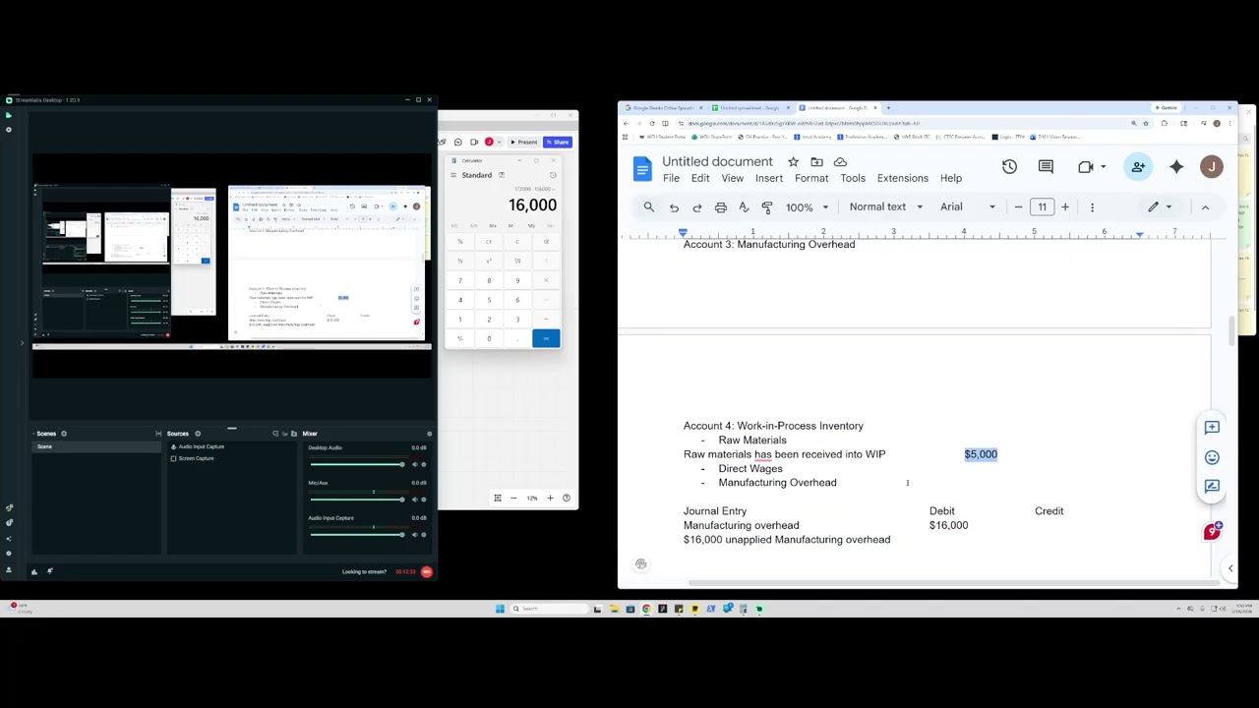This screenshot has height=708, width=1259.
Task: Open the editing mode pencil dropdown
Action: [1162, 207]
